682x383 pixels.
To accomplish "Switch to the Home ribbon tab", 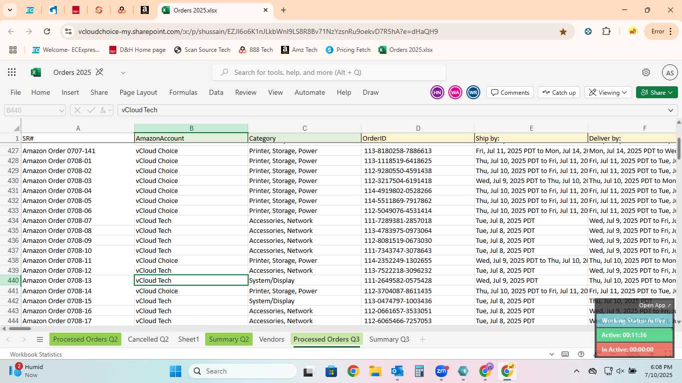I will point(40,92).
